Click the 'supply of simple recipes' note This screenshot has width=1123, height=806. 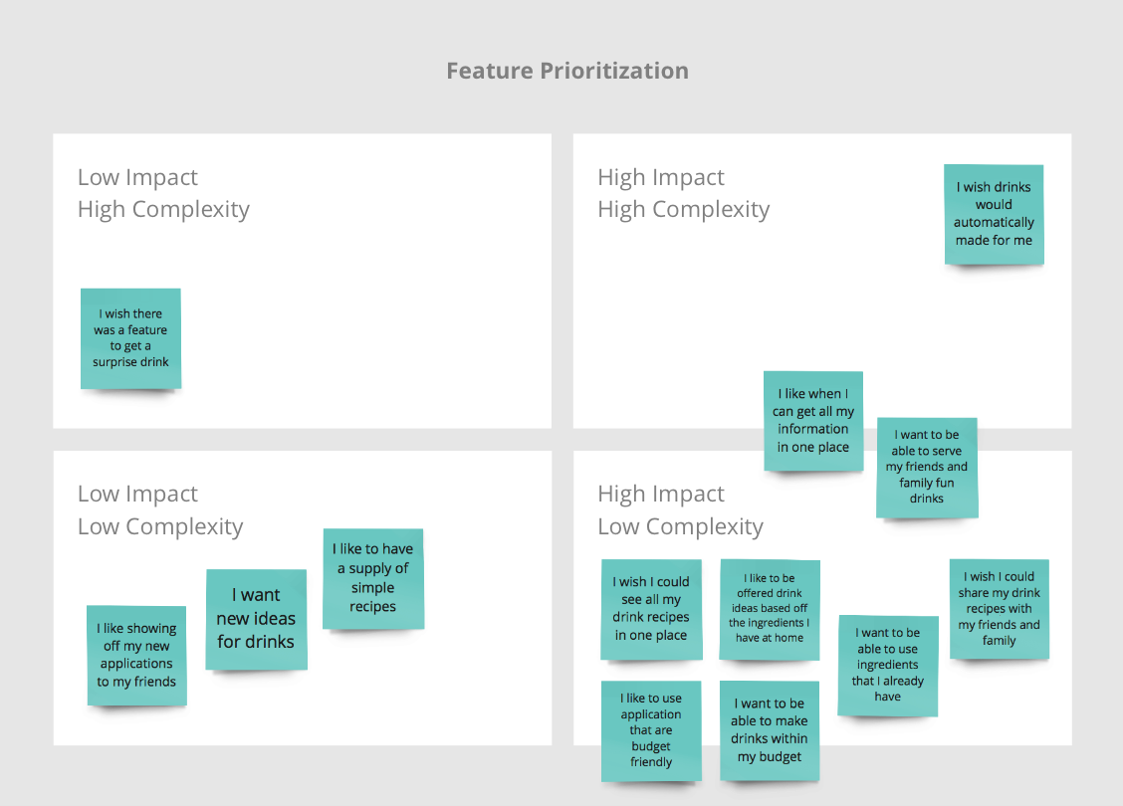point(373,578)
